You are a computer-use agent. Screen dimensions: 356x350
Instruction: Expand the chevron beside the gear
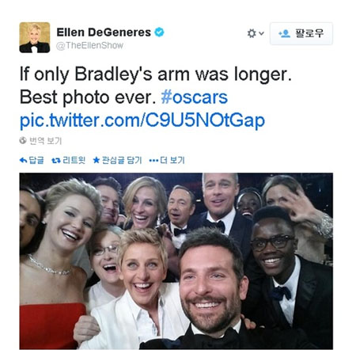[261, 33]
